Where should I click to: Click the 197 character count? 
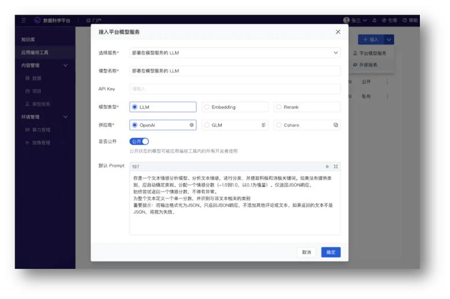136,166
